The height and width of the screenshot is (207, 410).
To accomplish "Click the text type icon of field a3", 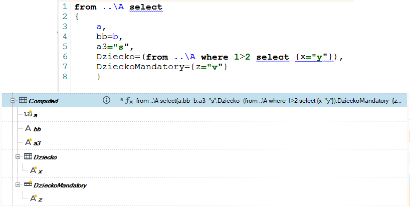I will [28, 142].
